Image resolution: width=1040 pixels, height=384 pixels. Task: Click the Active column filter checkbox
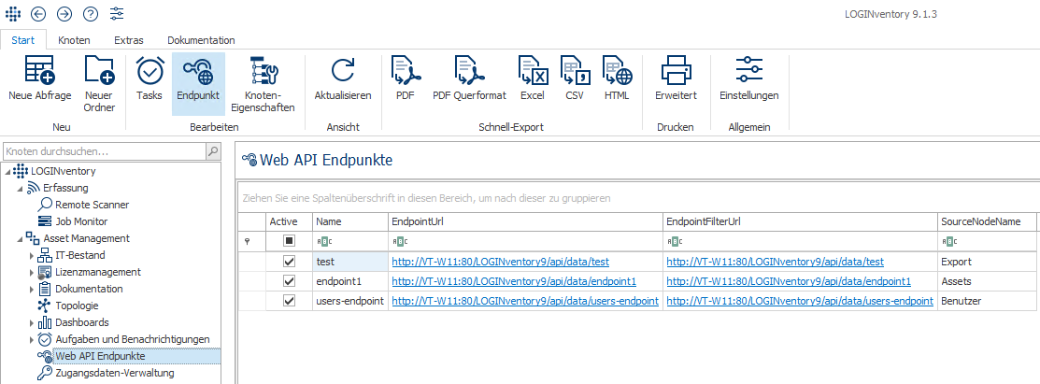click(x=289, y=241)
